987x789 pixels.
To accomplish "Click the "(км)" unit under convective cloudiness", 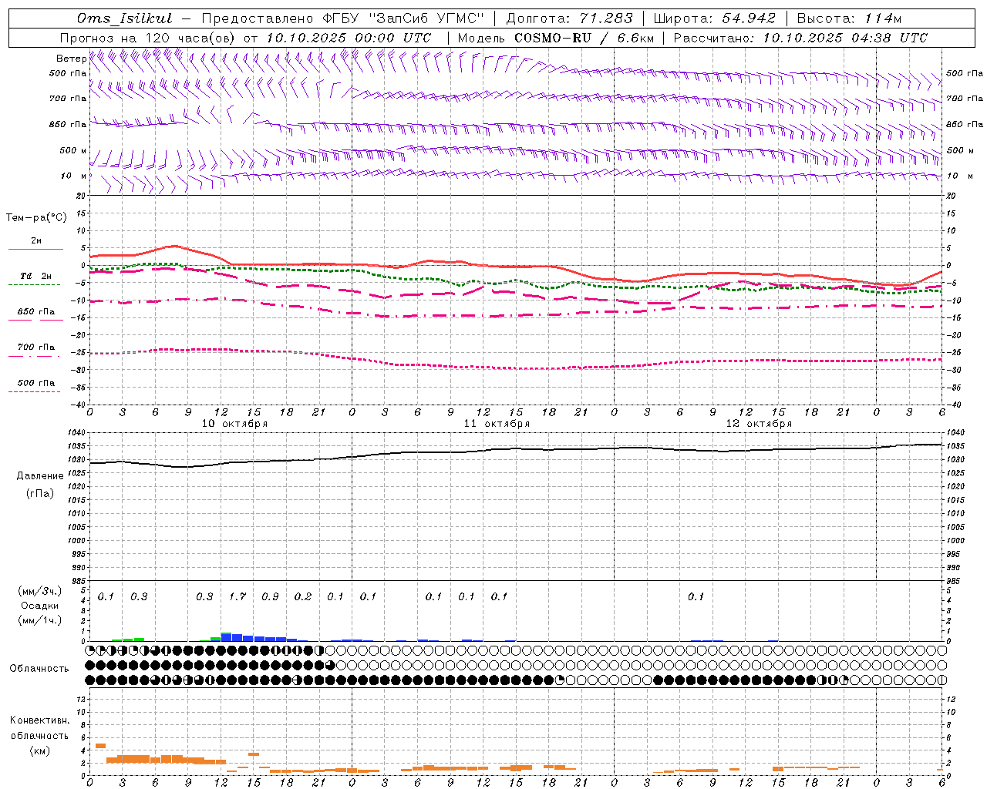I will click(39, 750).
